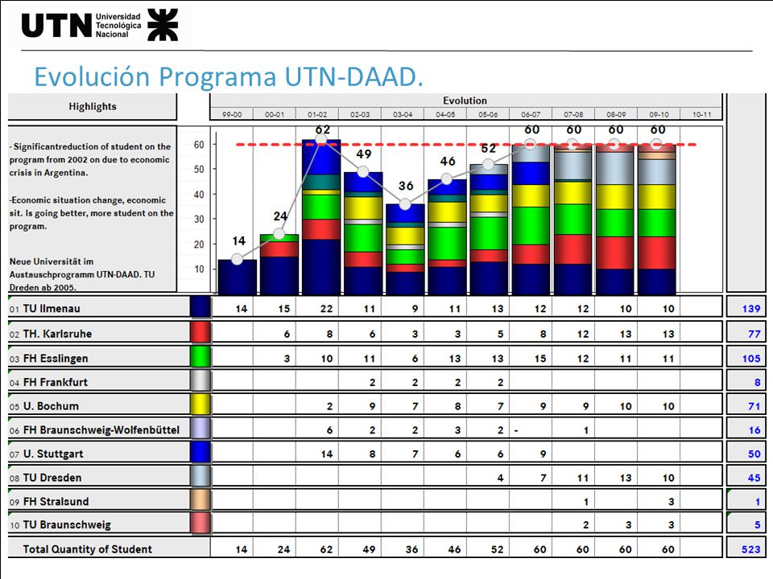Click the green FH Esslingen color swatch
The image size is (773, 579).
(200, 357)
